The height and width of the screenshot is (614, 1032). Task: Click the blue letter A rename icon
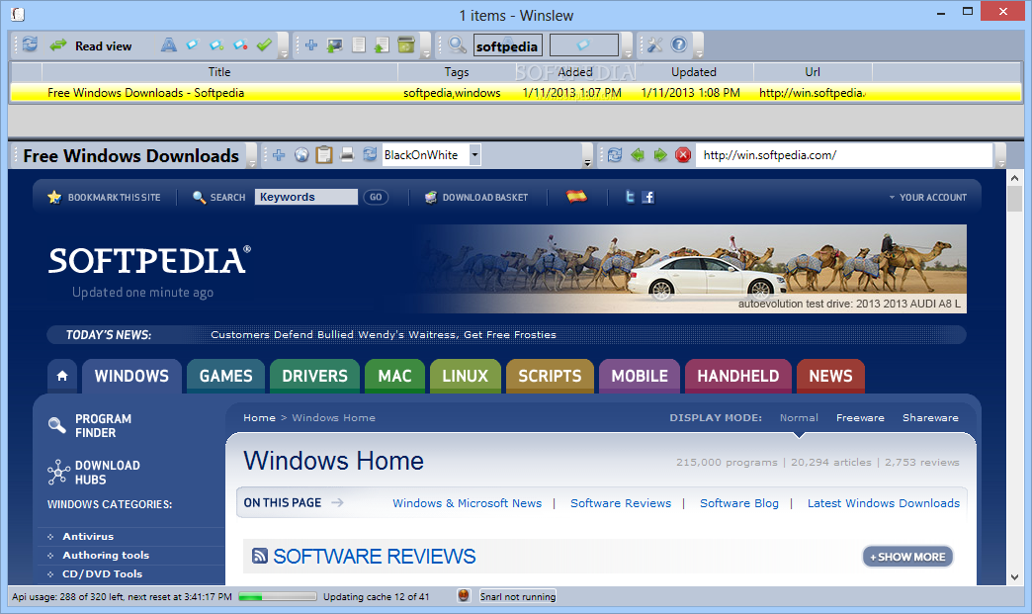168,44
